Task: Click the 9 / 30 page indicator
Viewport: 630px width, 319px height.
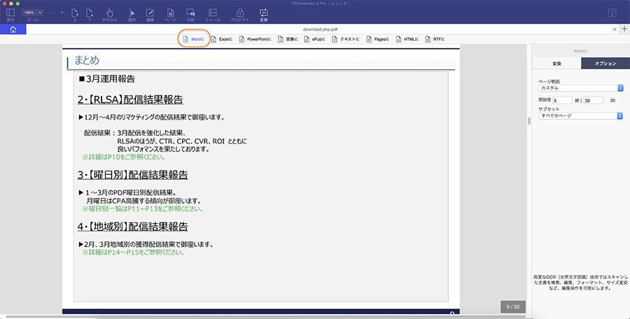Action: [512, 306]
